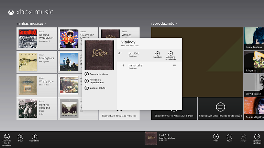Play Last Exit with the Reproduzir icon

tap(157, 53)
